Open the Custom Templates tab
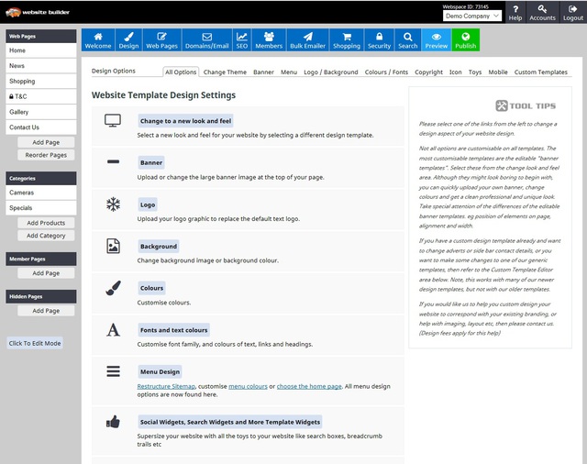The height and width of the screenshot is (464, 587). click(540, 72)
